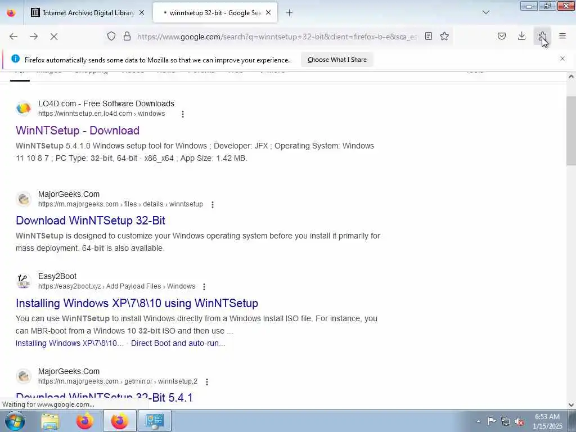Open the taskbar clock showing 6:53 AM
This screenshot has height=432, width=576.
[547, 421]
